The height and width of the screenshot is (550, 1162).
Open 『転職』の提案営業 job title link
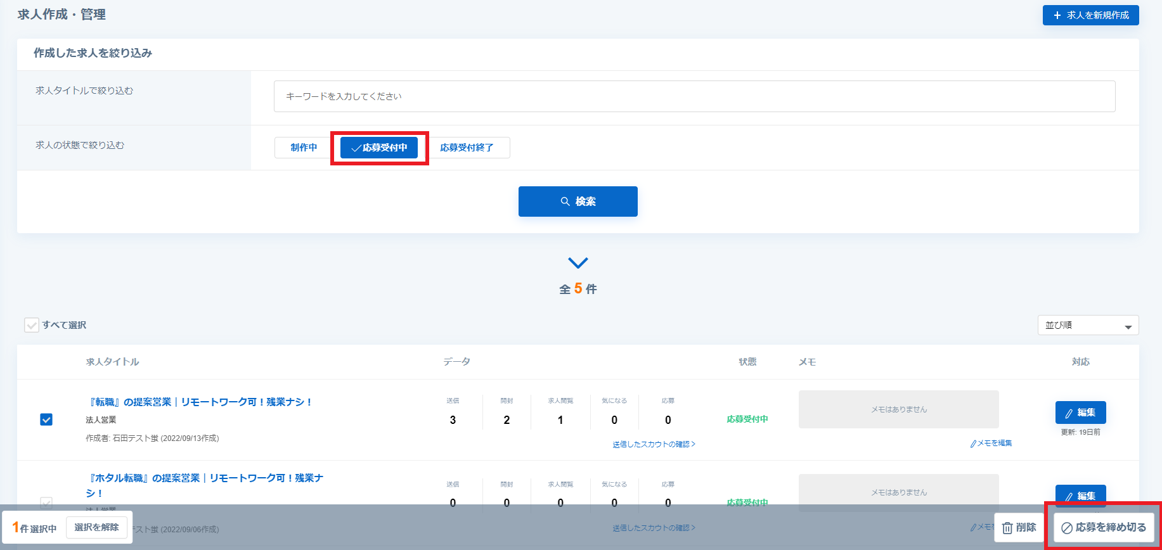(x=200, y=402)
